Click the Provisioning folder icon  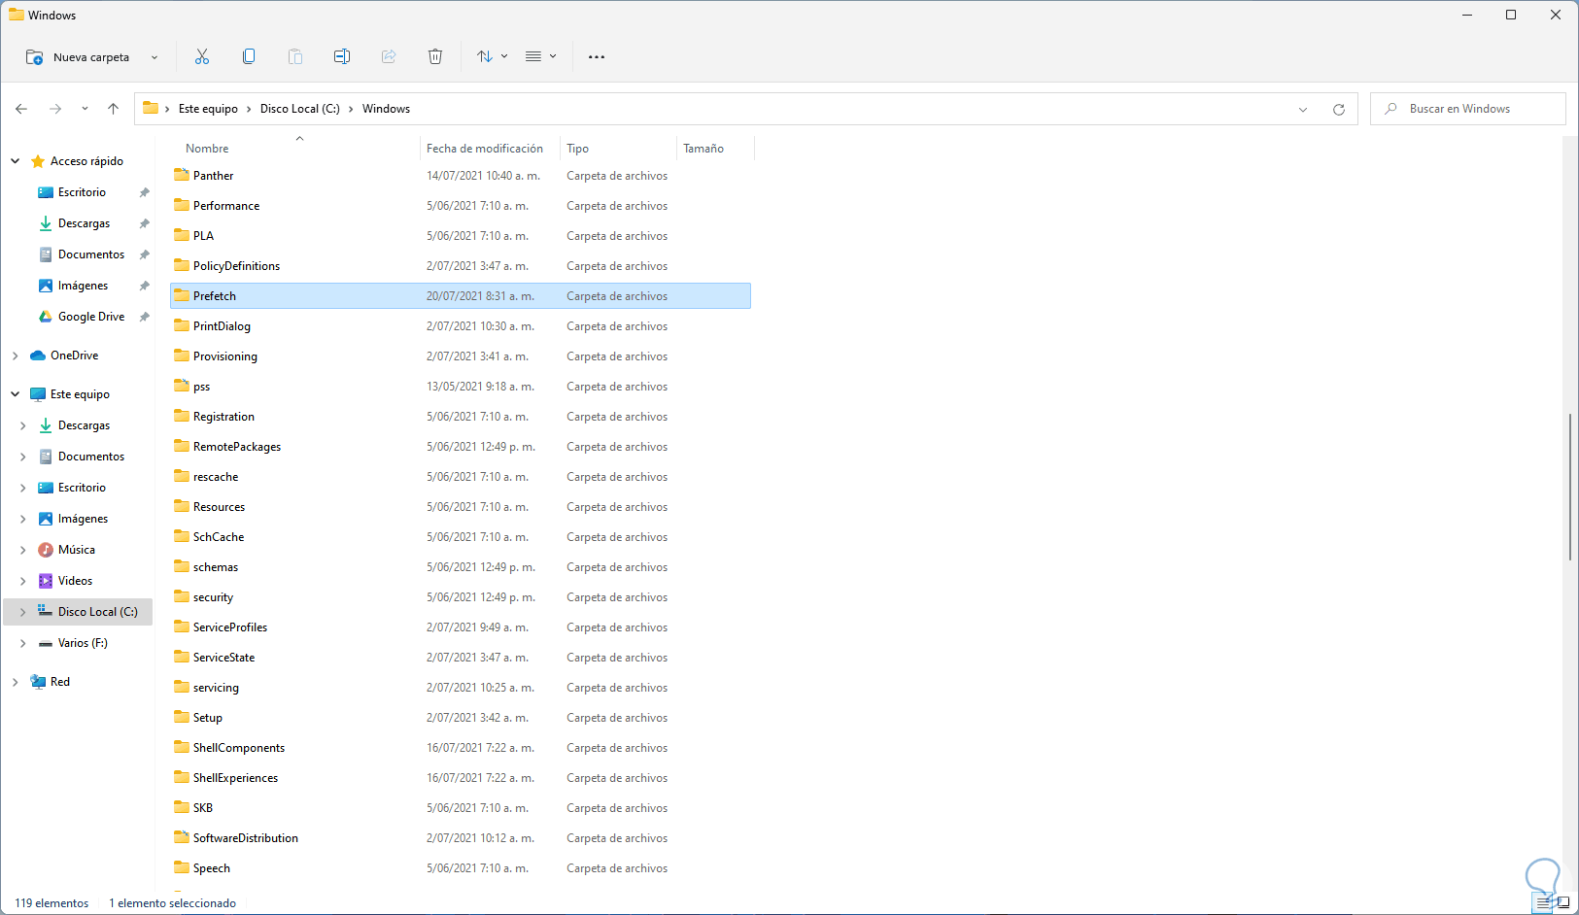tap(182, 356)
